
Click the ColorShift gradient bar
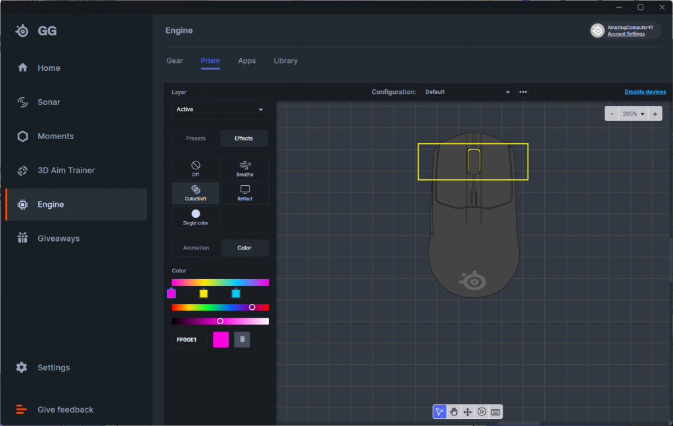tap(220, 282)
